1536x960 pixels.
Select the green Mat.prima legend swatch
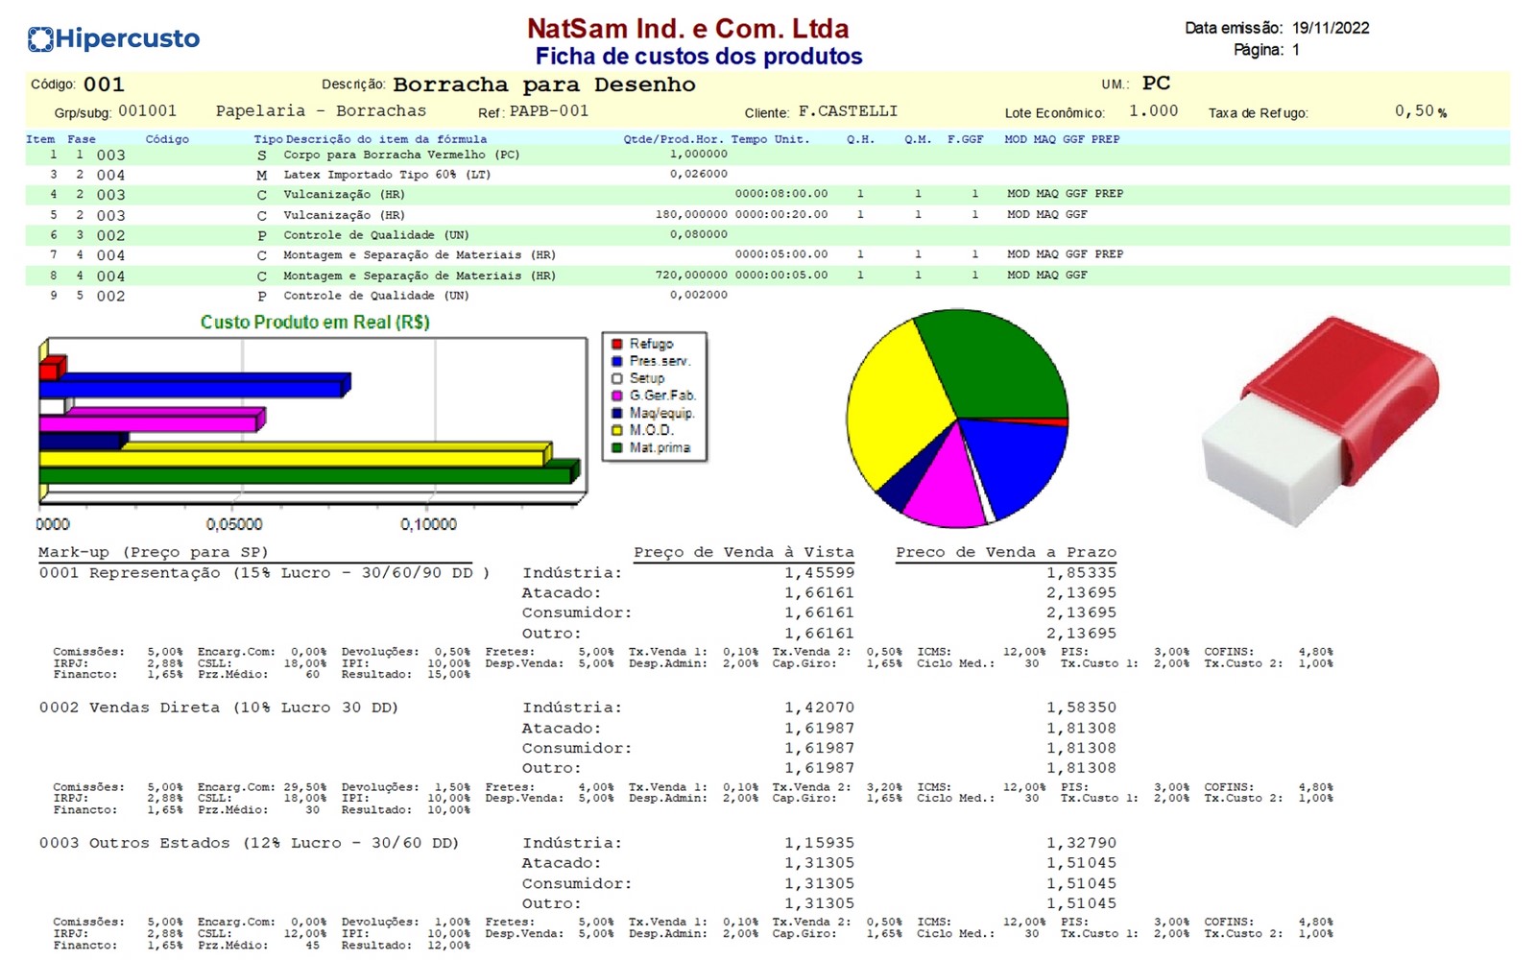coord(617,447)
